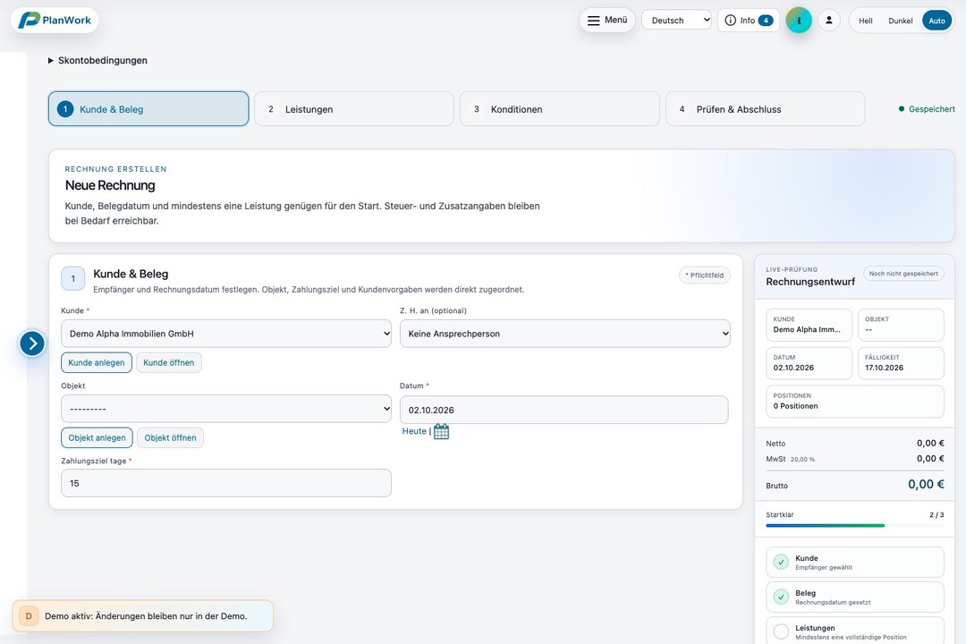Click the Objekt anlegen button

point(97,437)
